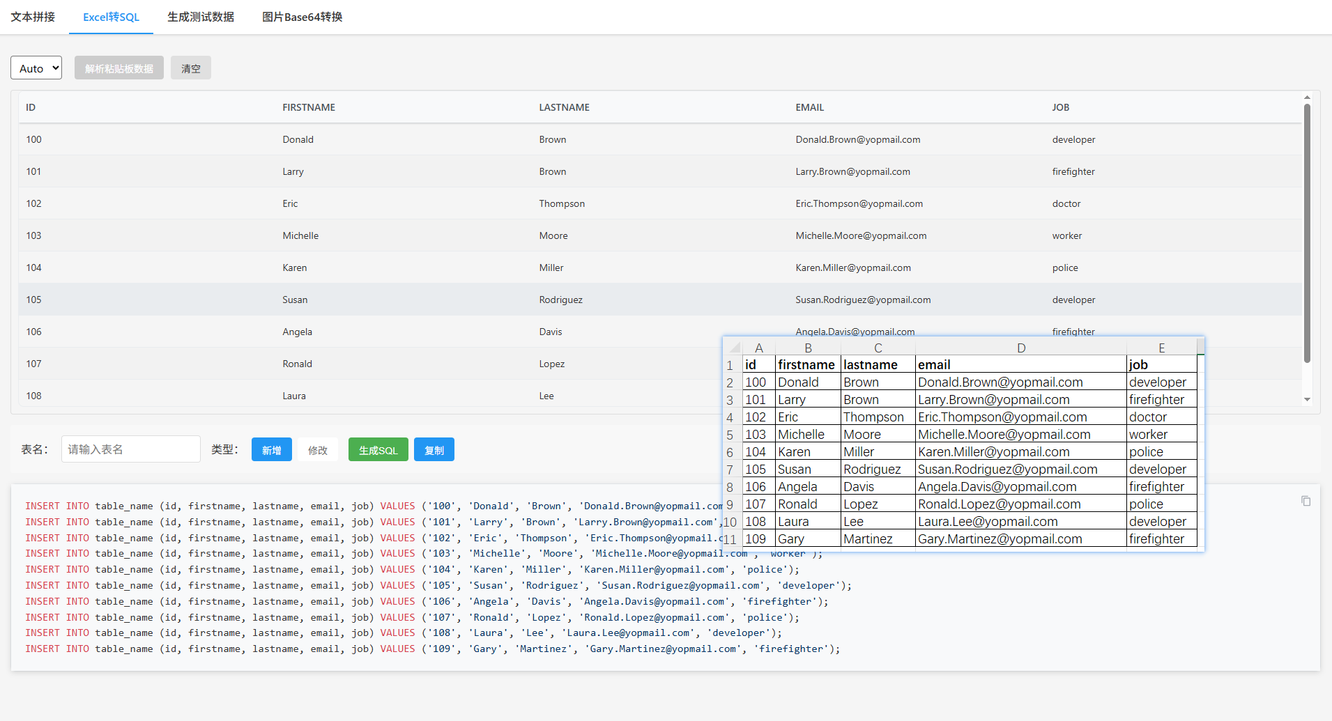Open the 生成测试数据 tab

201,17
